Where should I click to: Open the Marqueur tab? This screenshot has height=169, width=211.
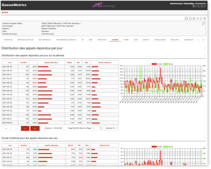pos(189,40)
